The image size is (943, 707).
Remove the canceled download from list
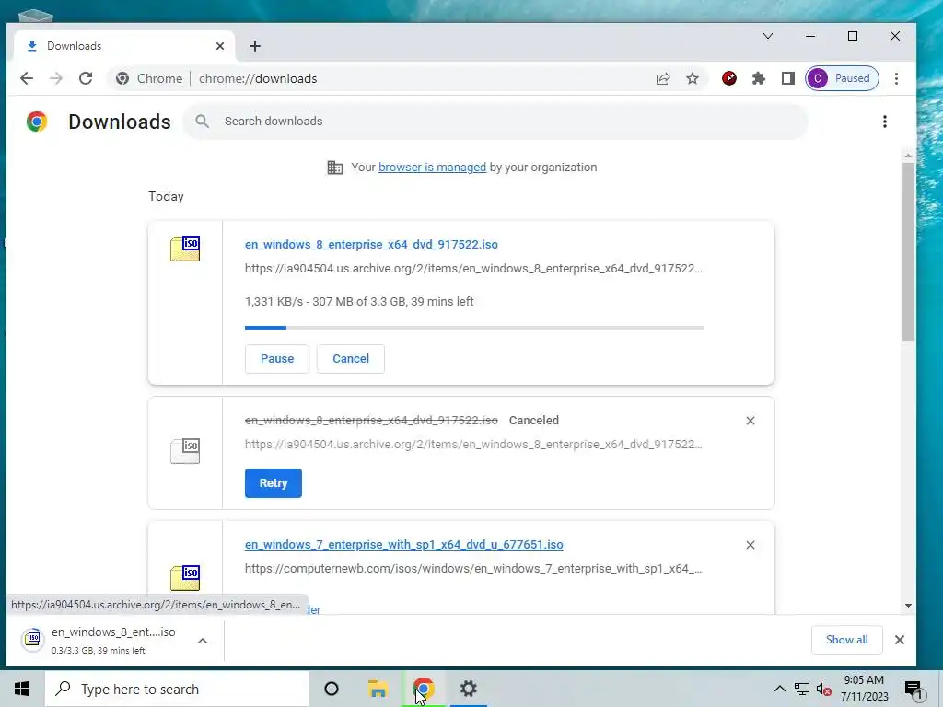750,421
